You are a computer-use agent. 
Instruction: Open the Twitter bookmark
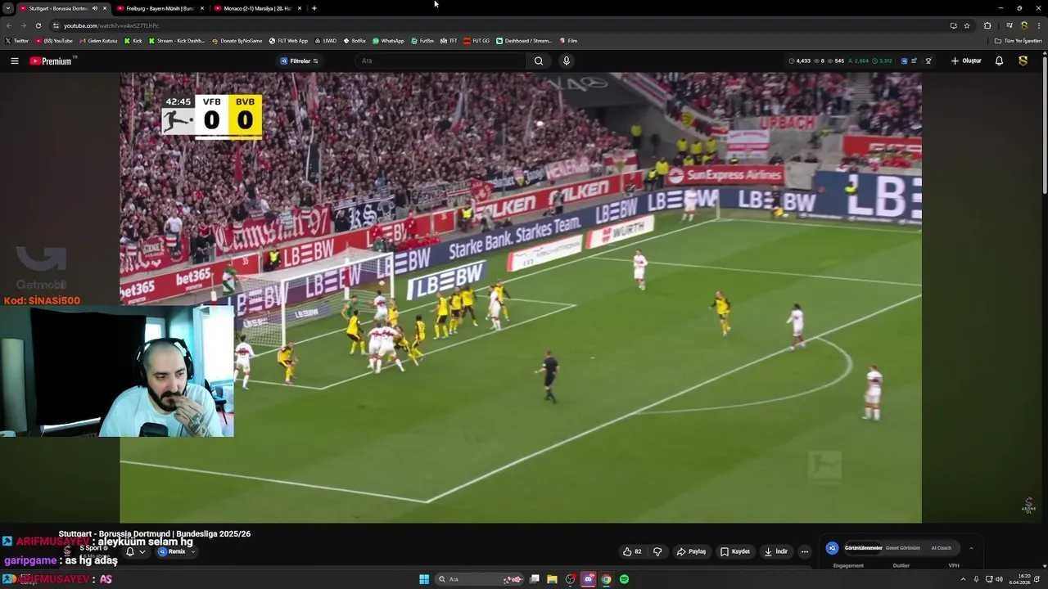click(x=17, y=40)
